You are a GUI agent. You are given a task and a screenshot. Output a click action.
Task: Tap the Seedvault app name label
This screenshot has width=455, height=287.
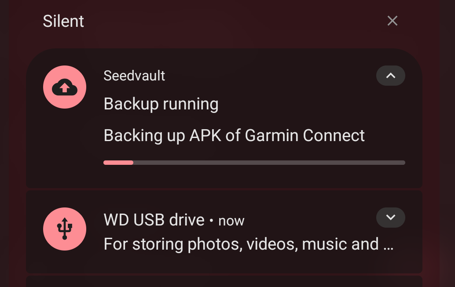(134, 76)
